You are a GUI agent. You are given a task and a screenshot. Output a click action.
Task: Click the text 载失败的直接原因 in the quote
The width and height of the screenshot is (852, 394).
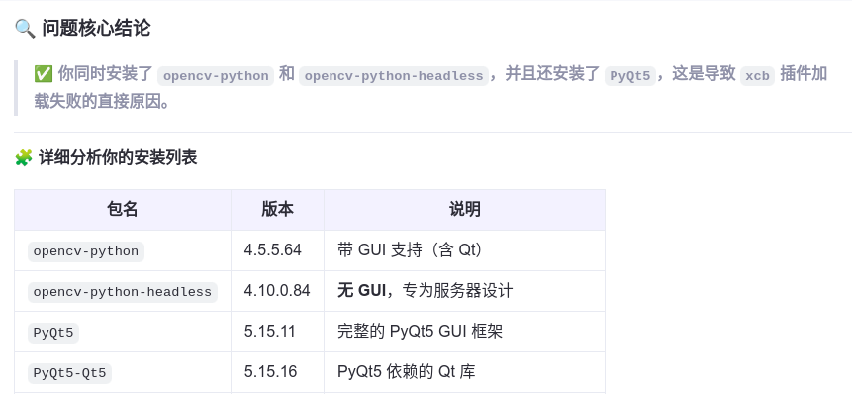pos(97,102)
